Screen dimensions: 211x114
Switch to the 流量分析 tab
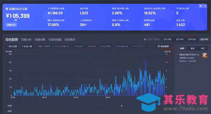(26, 40)
